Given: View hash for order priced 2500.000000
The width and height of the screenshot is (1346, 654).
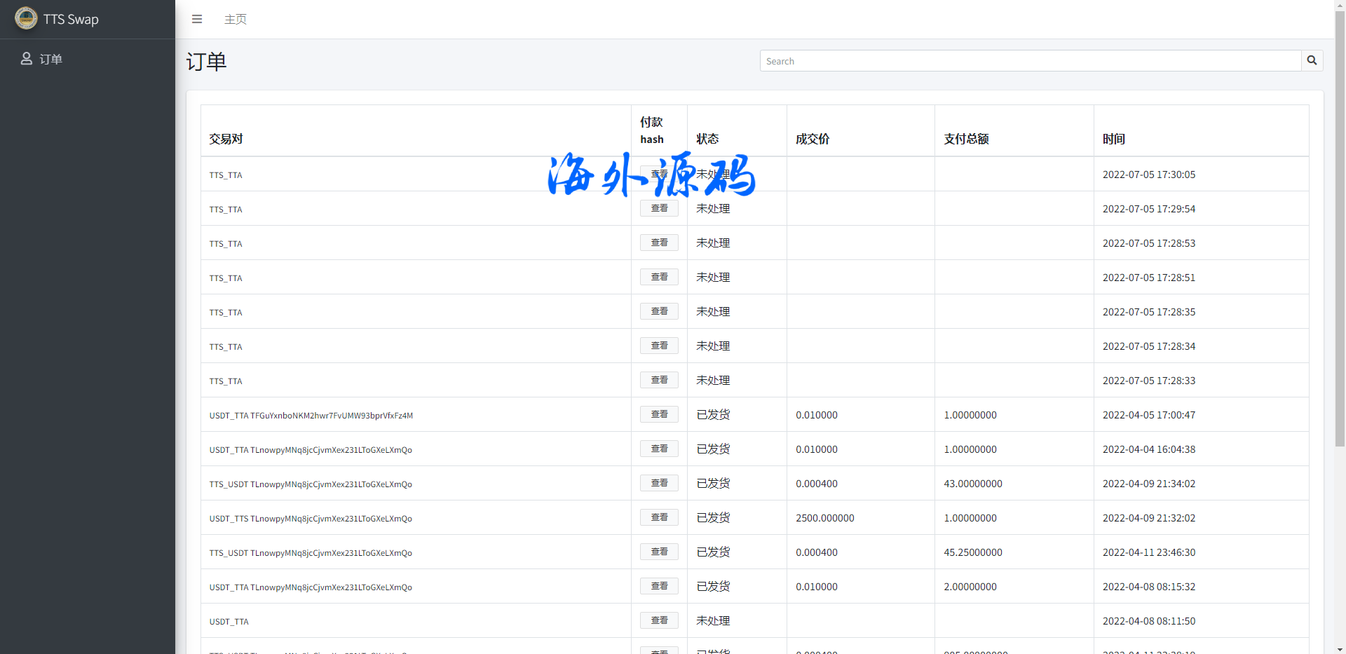Looking at the screenshot, I should click(x=659, y=517).
